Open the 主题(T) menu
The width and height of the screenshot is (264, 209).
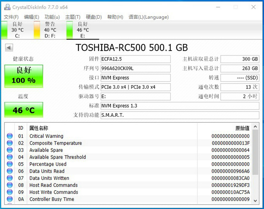pos(72,17)
